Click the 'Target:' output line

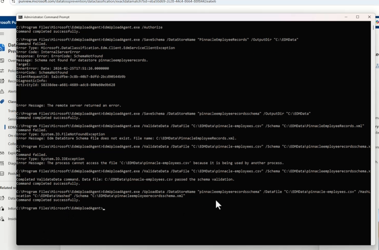pos(23,64)
